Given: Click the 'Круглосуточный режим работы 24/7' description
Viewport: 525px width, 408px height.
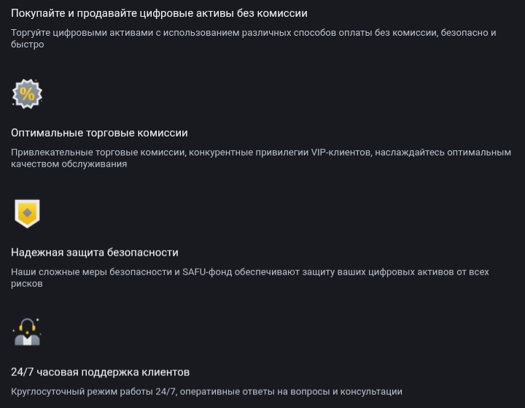Looking at the screenshot, I should [206, 391].
